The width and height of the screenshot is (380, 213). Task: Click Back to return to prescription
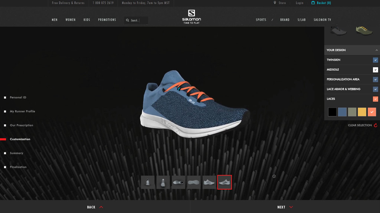click(95, 207)
